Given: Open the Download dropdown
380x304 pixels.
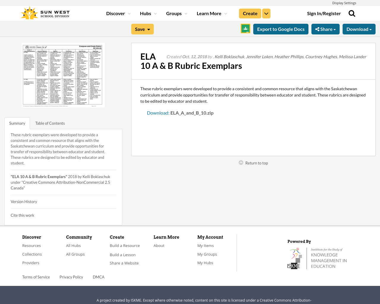Looking at the screenshot, I should (359, 28).
